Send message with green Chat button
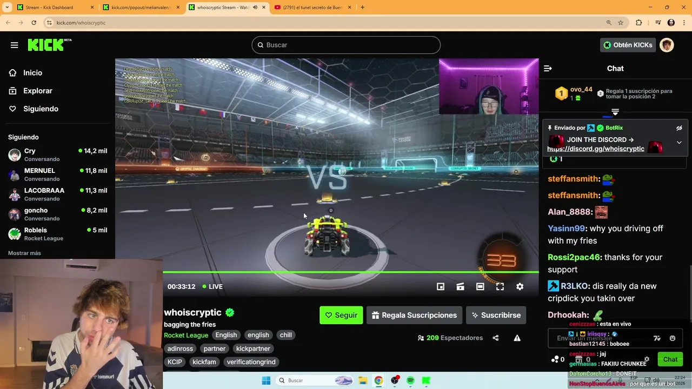This screenshot has height=389, width=692. [670, 359]
